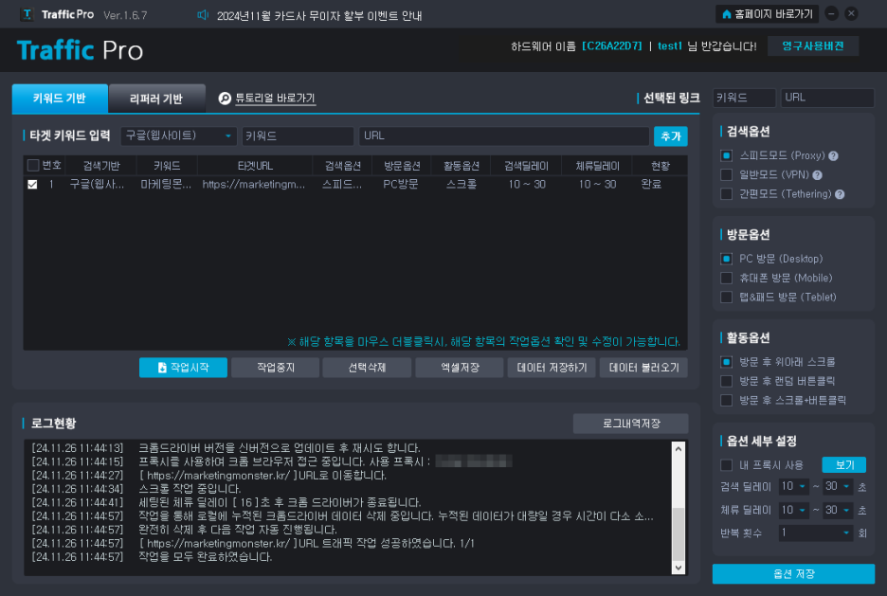This screenshot has height=596, width=887.
Task: Click the 타겟URL column header
Action: (255, 166)
